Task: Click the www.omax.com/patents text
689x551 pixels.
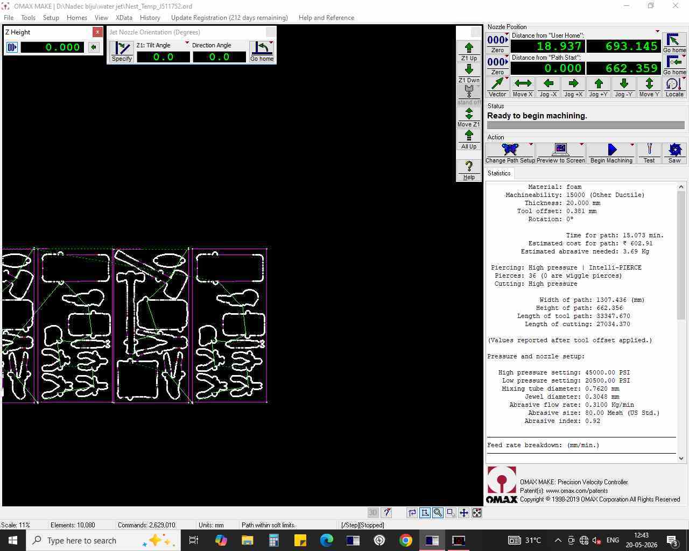Action: click(x=576, y=491)
